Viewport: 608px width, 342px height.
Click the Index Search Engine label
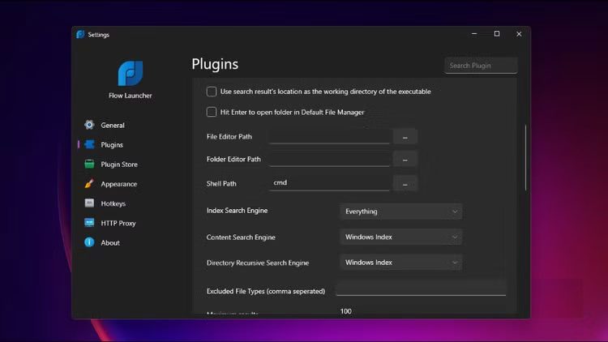(237, 211)
